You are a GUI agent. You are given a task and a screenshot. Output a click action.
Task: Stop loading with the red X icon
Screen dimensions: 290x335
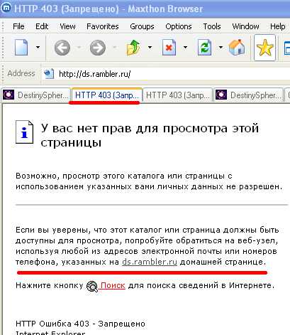point(169,48)
